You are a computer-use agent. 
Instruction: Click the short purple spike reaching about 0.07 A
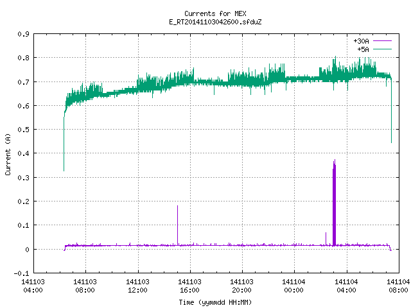point(326,239)
